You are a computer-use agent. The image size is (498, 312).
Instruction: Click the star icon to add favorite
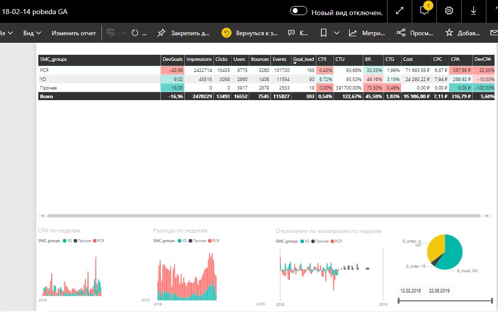449,32
